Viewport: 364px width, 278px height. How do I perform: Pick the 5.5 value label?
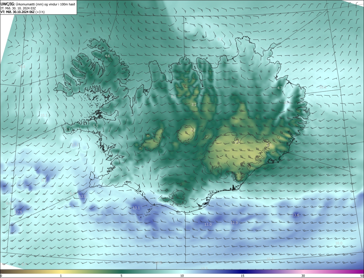click(96, 126)
